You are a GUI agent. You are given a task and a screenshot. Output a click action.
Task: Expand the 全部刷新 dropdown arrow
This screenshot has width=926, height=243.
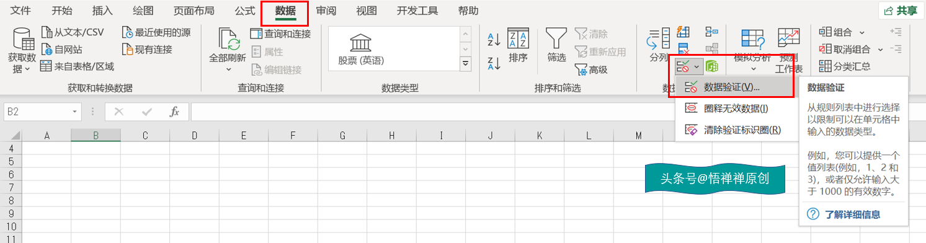(x=228, y=69)
